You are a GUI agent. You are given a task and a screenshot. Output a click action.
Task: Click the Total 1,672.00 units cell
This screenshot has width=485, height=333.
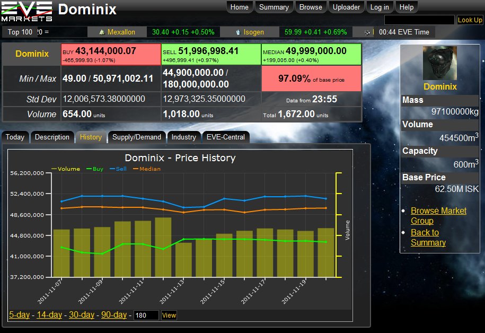coord(311,114)
